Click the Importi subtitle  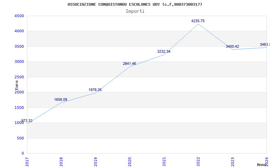click(135, 11)
